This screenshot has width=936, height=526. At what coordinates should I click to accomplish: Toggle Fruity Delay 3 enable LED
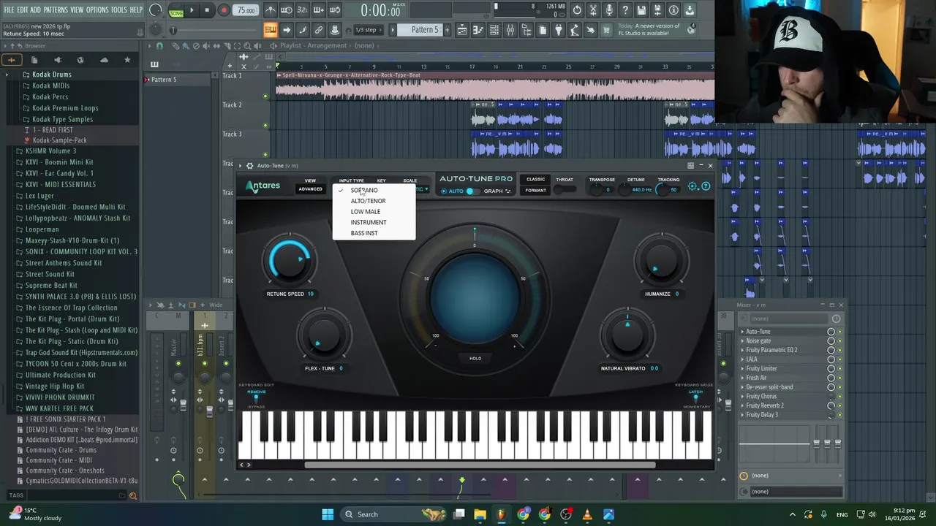[x=839, y=415]
